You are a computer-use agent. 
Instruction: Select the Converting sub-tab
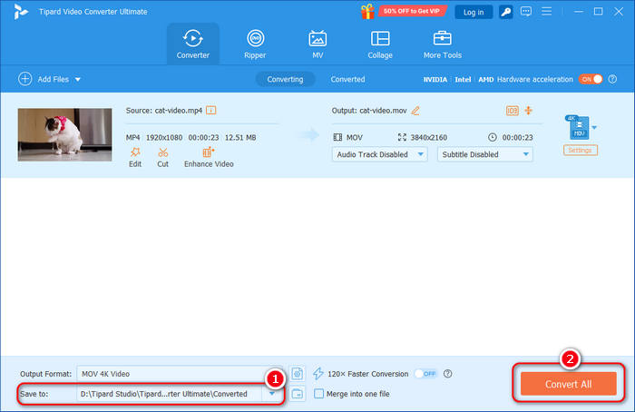tap(285, 79)
